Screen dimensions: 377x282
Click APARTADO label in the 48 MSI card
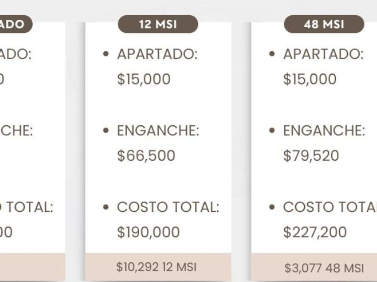[323, 55]
